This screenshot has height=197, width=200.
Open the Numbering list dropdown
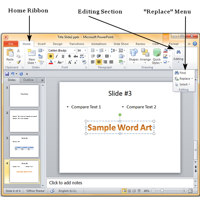tap(105, 50)
